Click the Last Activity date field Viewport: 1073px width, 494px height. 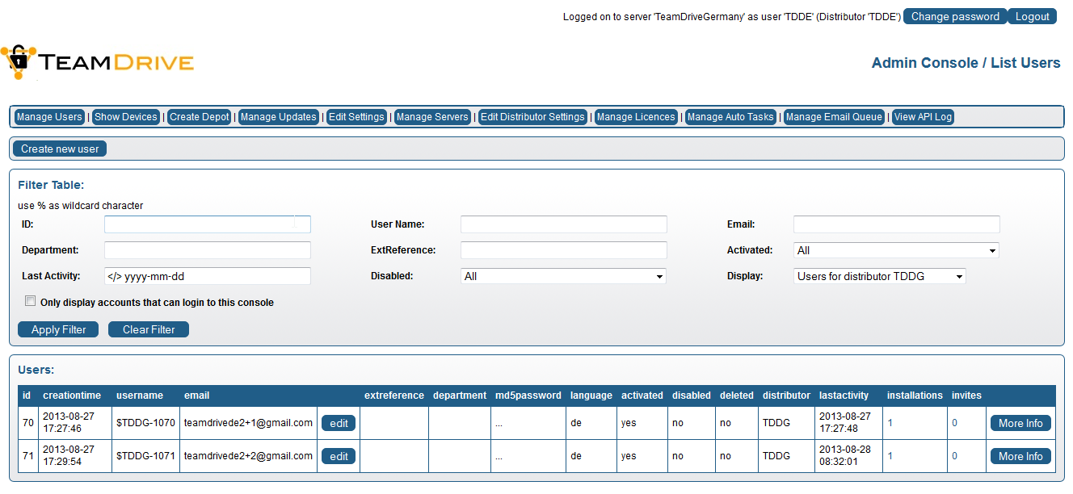[x=208, y=276]
